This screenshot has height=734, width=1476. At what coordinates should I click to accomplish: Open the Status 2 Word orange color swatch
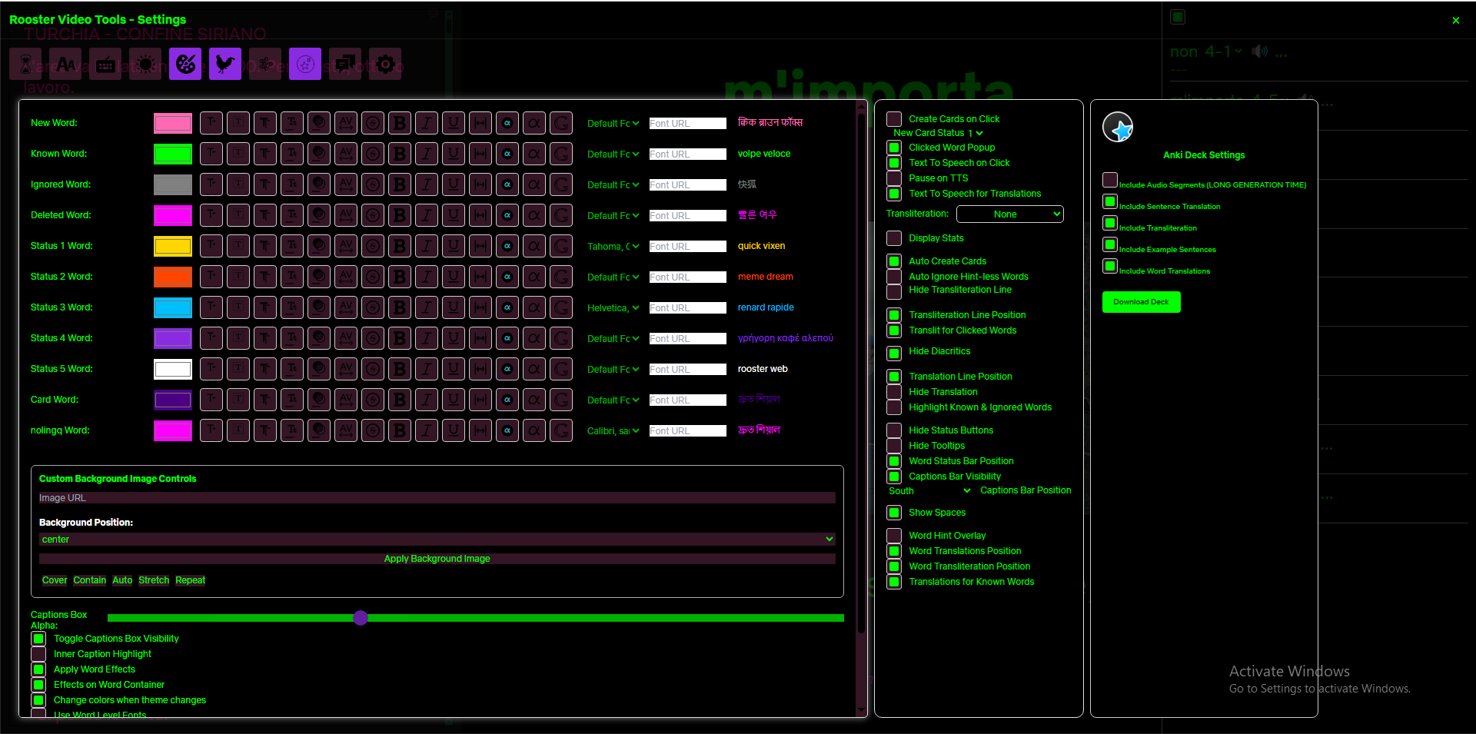pyautogui.click(x=173, y=277)
